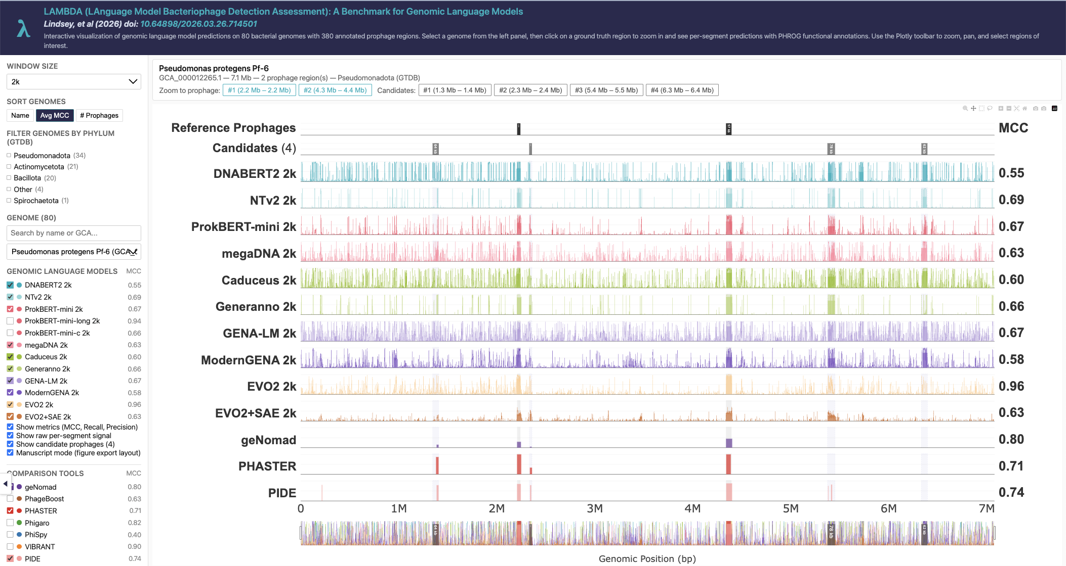The width and height of the screenshot is (1066, 566).
Task: Click the PHASTER red color dot
Action: [x=19, y=511]
